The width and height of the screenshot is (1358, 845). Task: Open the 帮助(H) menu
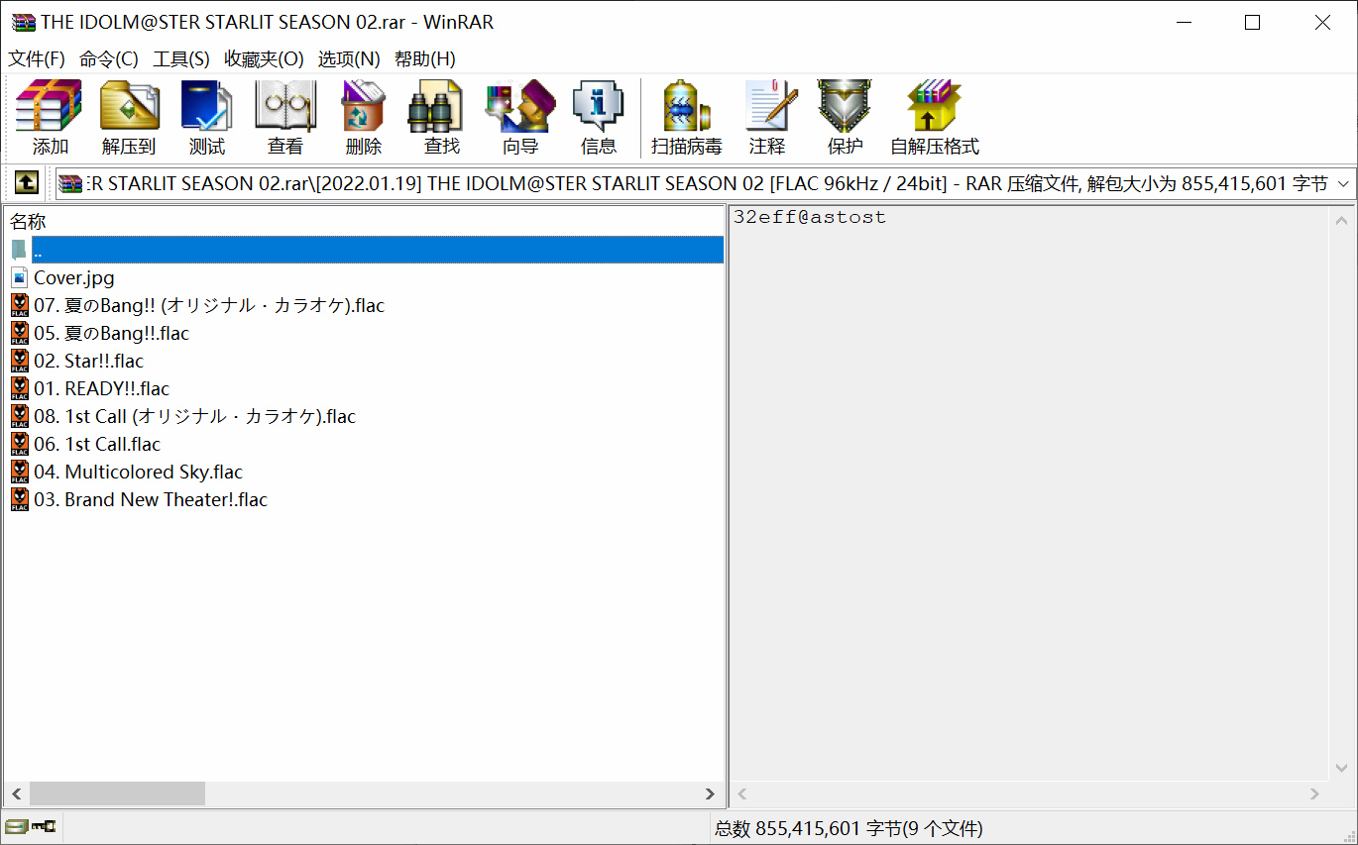(425, 58)
